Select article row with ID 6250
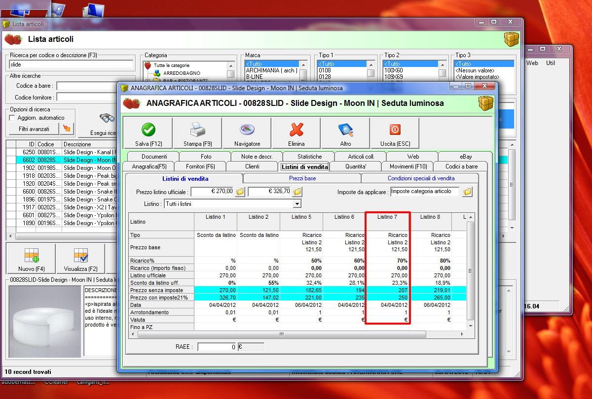This screenshot has width=592, height=399. (62, 152)
